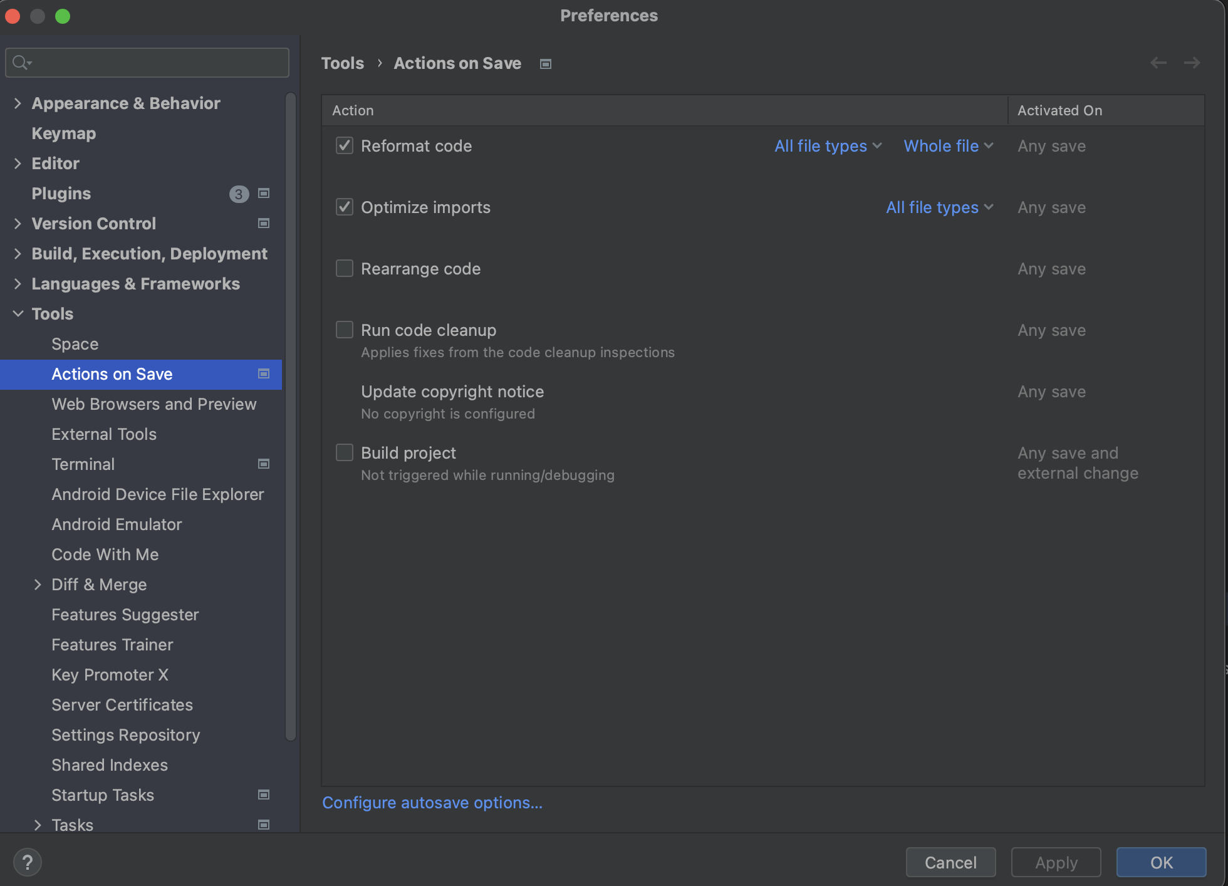This screenshot has width=1228, height=886.
Task: Click Configure autosave options link
Action: click(432, 803)
